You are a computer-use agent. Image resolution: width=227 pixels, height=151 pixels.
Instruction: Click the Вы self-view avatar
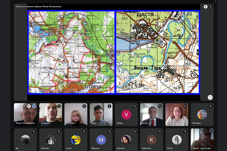tap(25, 140)
